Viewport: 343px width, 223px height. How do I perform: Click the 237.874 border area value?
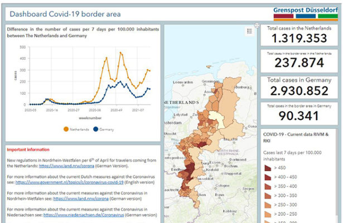pyautogui.click(x=299, y=63)
